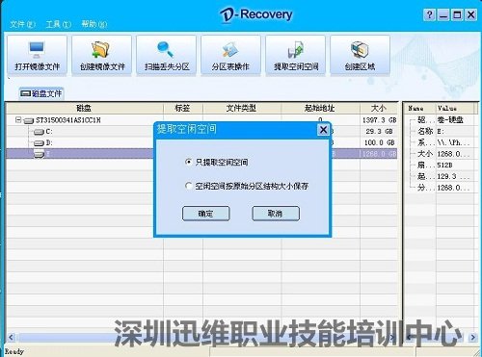This screenshot has height=357, width=482.
Task: Select the 只提取空闲空间 radio option
Action: pyautogui.click(x=188, y=162)
